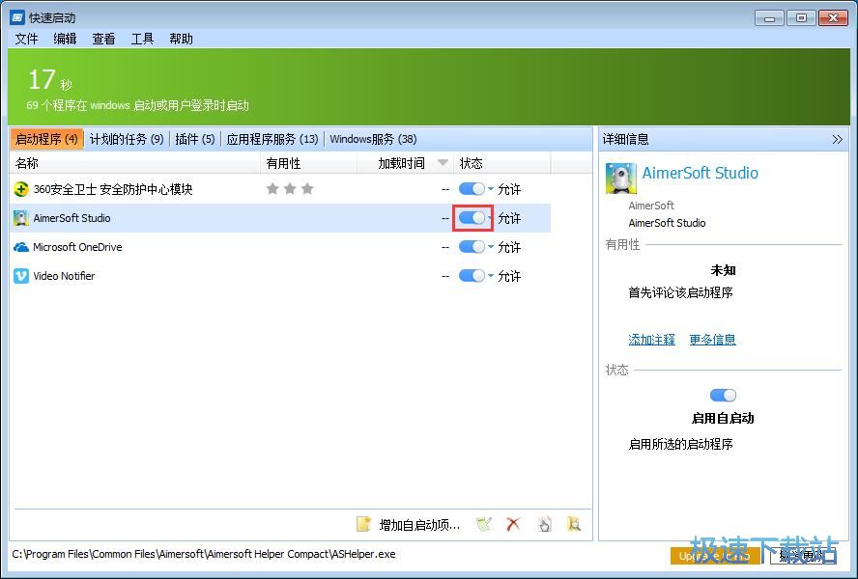Sort by the 名称 column header
The image size is (858, 579).
click(134, 163)
